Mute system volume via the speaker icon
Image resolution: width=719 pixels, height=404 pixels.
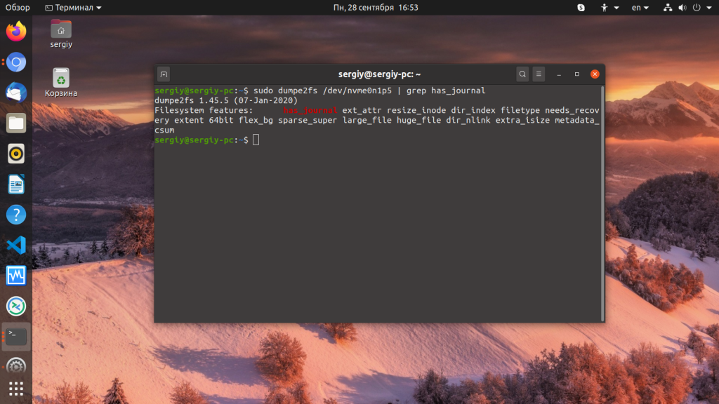click(682, 8)
